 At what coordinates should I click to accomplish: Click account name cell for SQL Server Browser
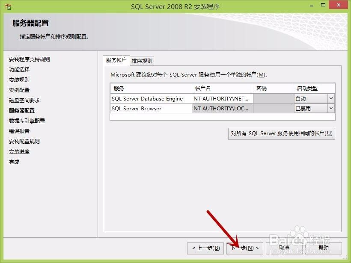tap(222, 109)
